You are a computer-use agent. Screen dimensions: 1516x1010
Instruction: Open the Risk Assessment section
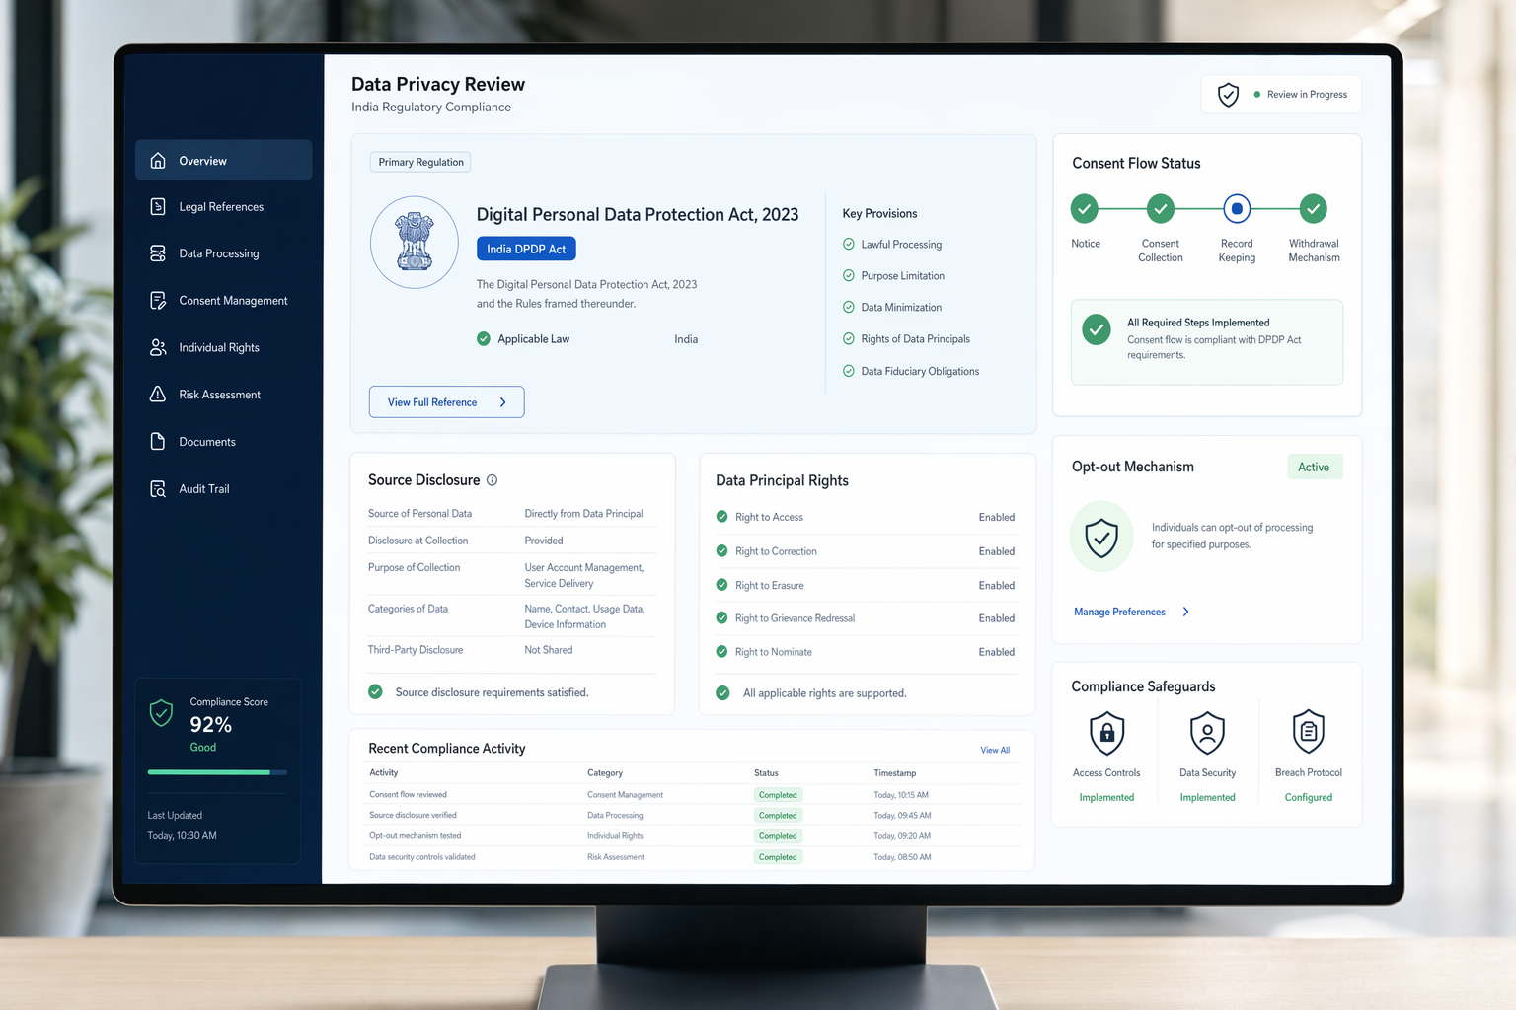[x=224, y=395]
